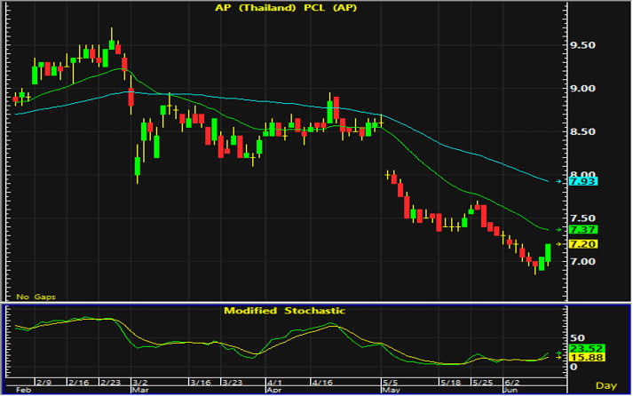Click the 3/16 date marker

[201, 382]
